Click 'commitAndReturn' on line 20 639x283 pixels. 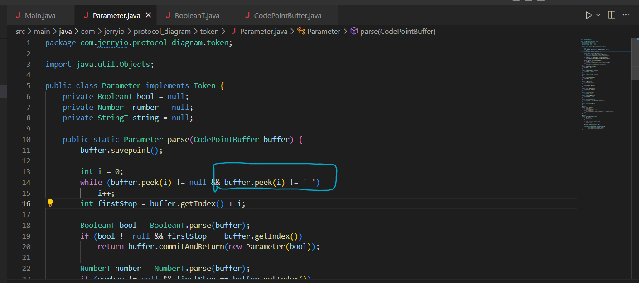191,246
